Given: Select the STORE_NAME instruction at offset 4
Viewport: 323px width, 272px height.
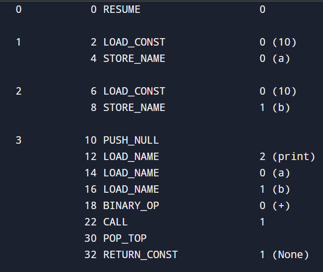Looking at the screenshot, I should coord(134,58).
